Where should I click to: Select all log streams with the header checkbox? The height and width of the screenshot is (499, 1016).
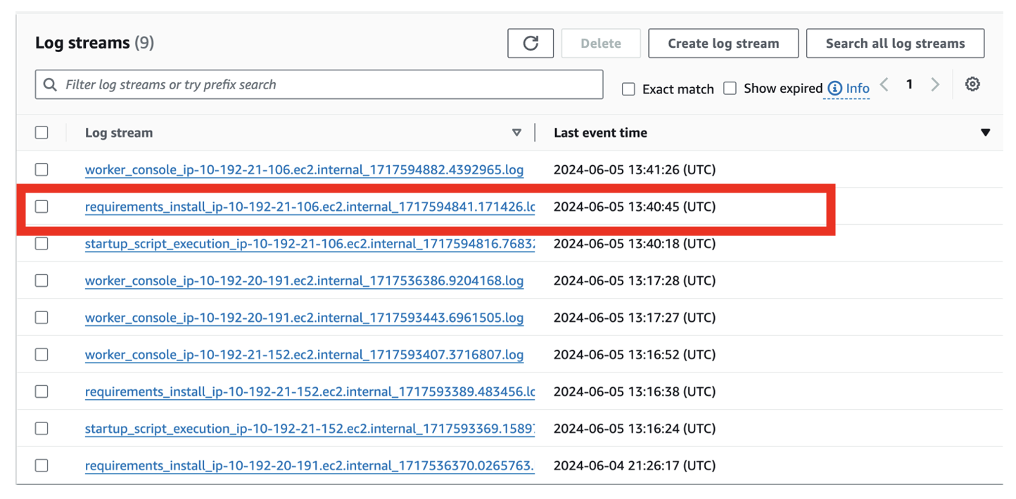coord(42,132)
